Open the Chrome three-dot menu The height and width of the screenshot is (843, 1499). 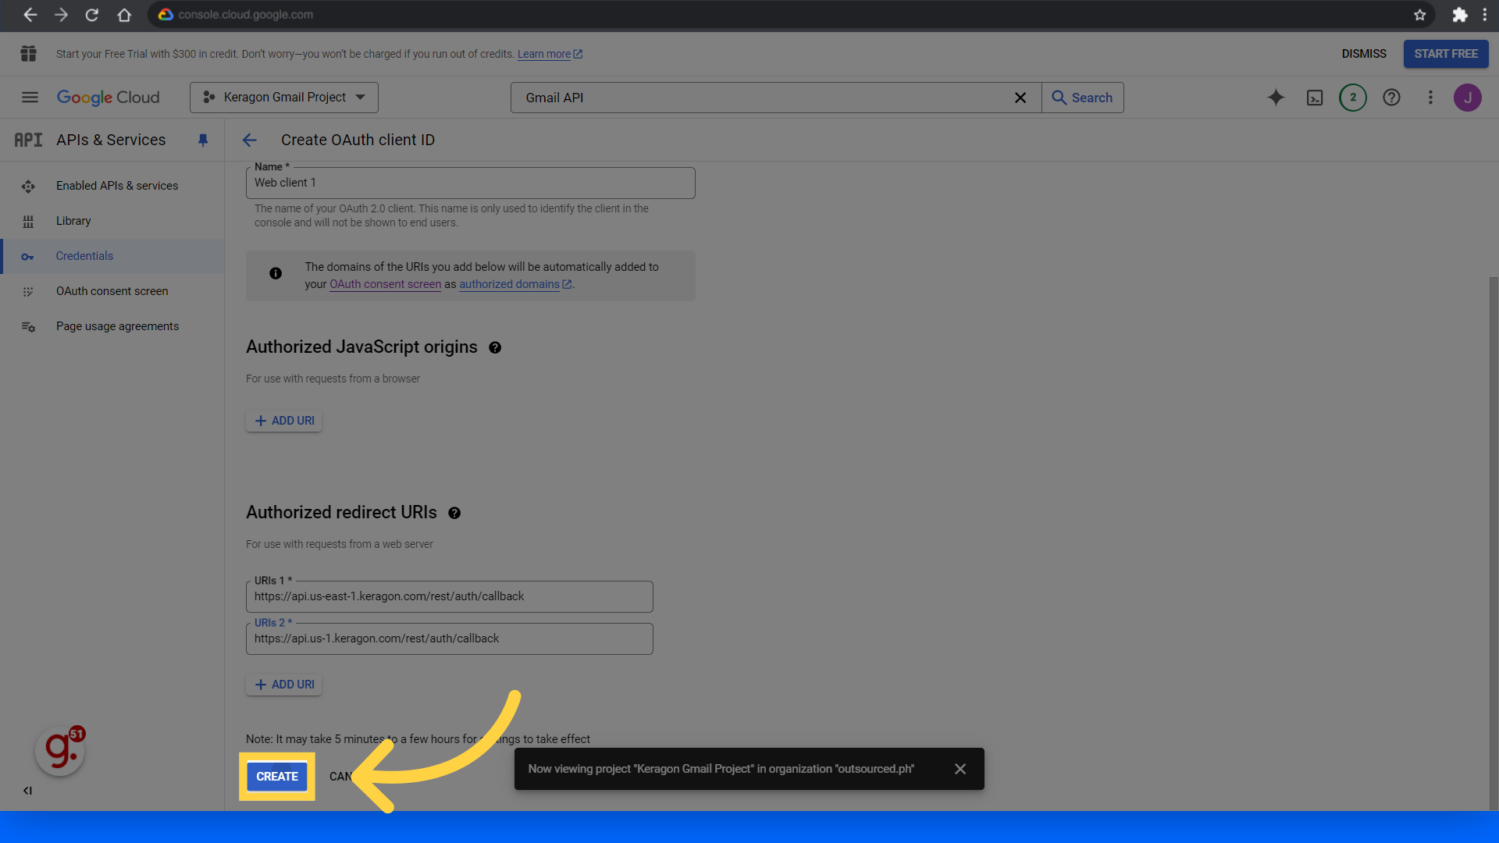click(1485, 15)
